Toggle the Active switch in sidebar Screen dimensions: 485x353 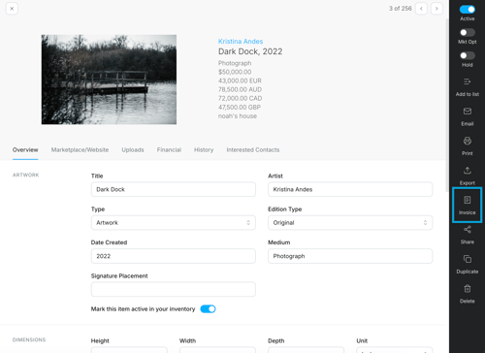(468, 10)
